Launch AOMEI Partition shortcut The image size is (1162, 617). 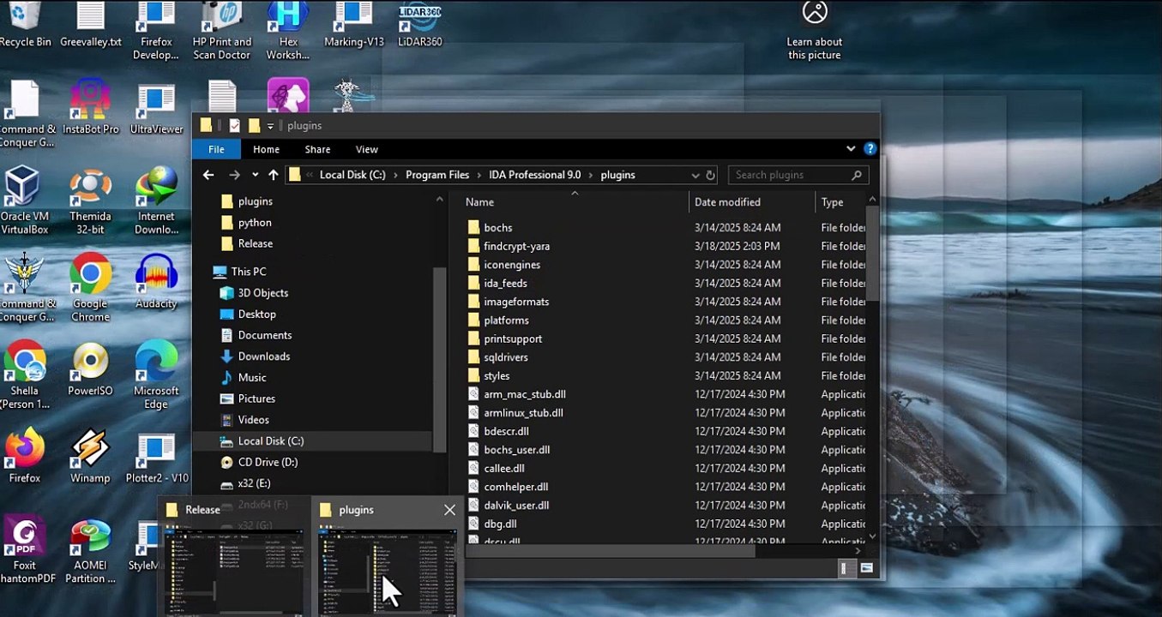pyautogui.click(x=90, y=550)
